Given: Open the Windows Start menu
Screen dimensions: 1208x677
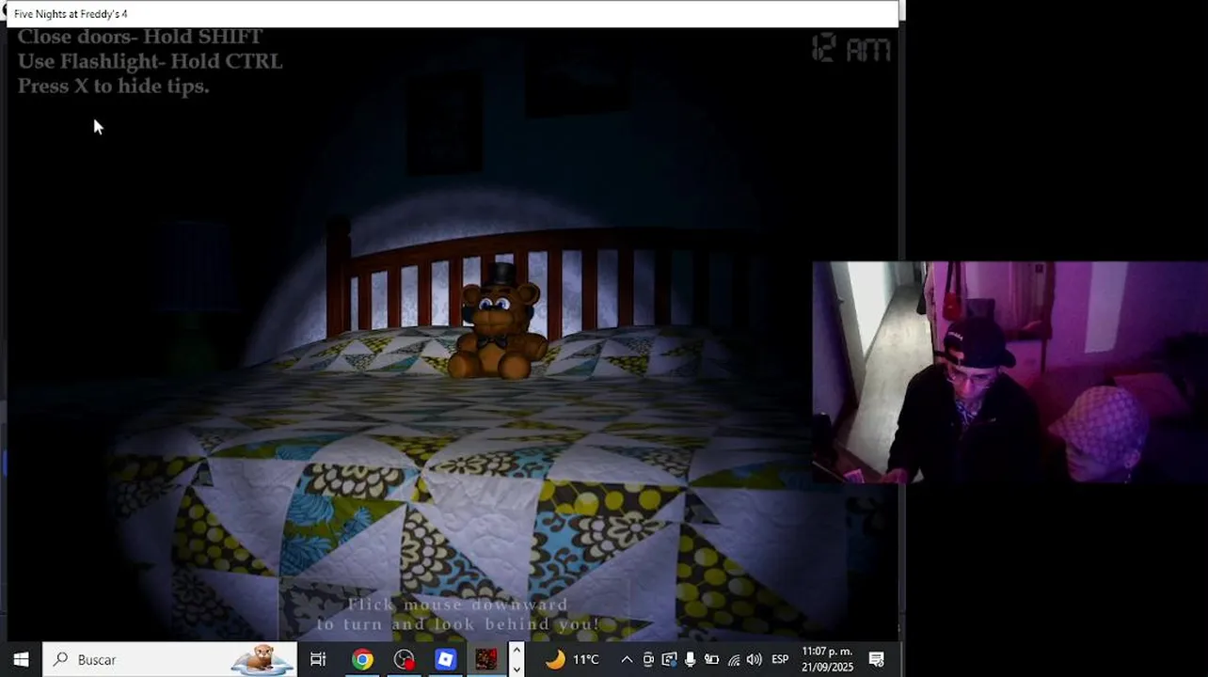Looking at the screenshot, I should click(21, 659).
